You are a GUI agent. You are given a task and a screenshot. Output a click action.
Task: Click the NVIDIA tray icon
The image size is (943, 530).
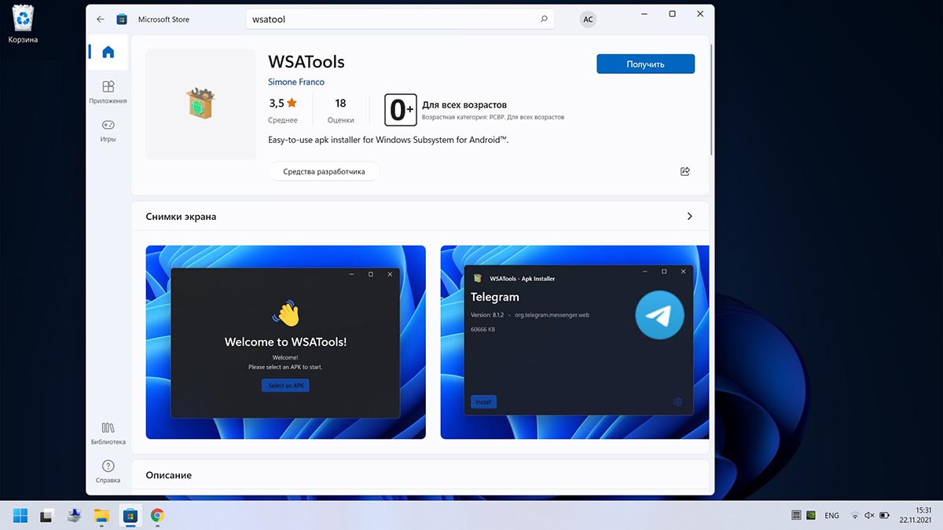(x=811, y=516)
